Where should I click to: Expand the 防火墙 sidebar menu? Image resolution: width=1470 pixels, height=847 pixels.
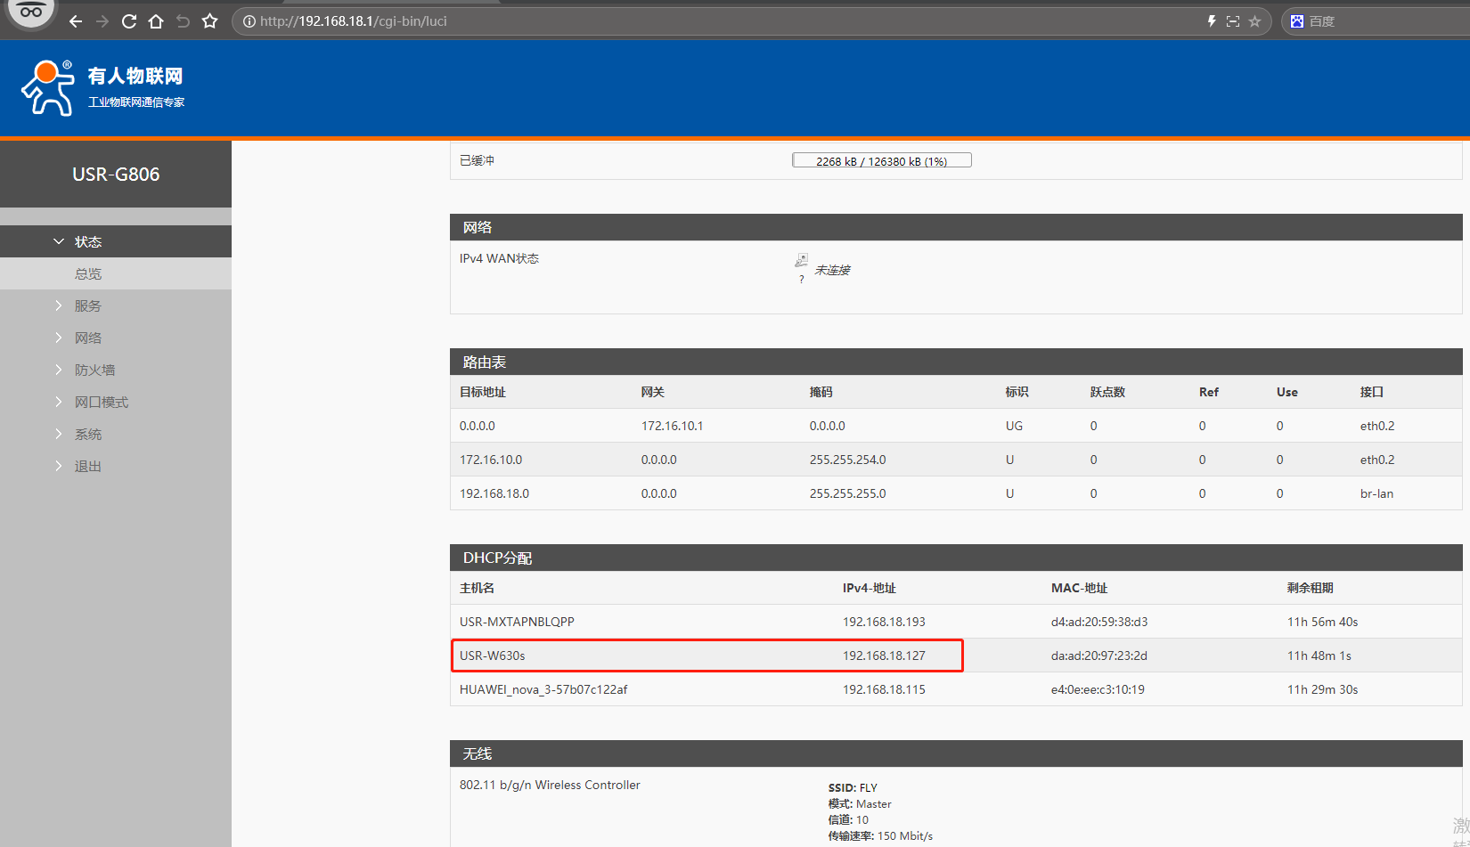click(x=94, y=370)
